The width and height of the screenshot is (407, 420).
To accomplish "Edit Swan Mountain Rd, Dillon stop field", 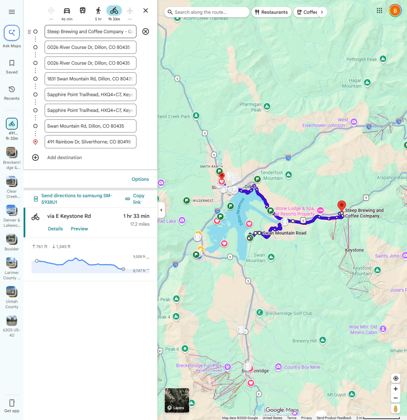I will (91, 126).
